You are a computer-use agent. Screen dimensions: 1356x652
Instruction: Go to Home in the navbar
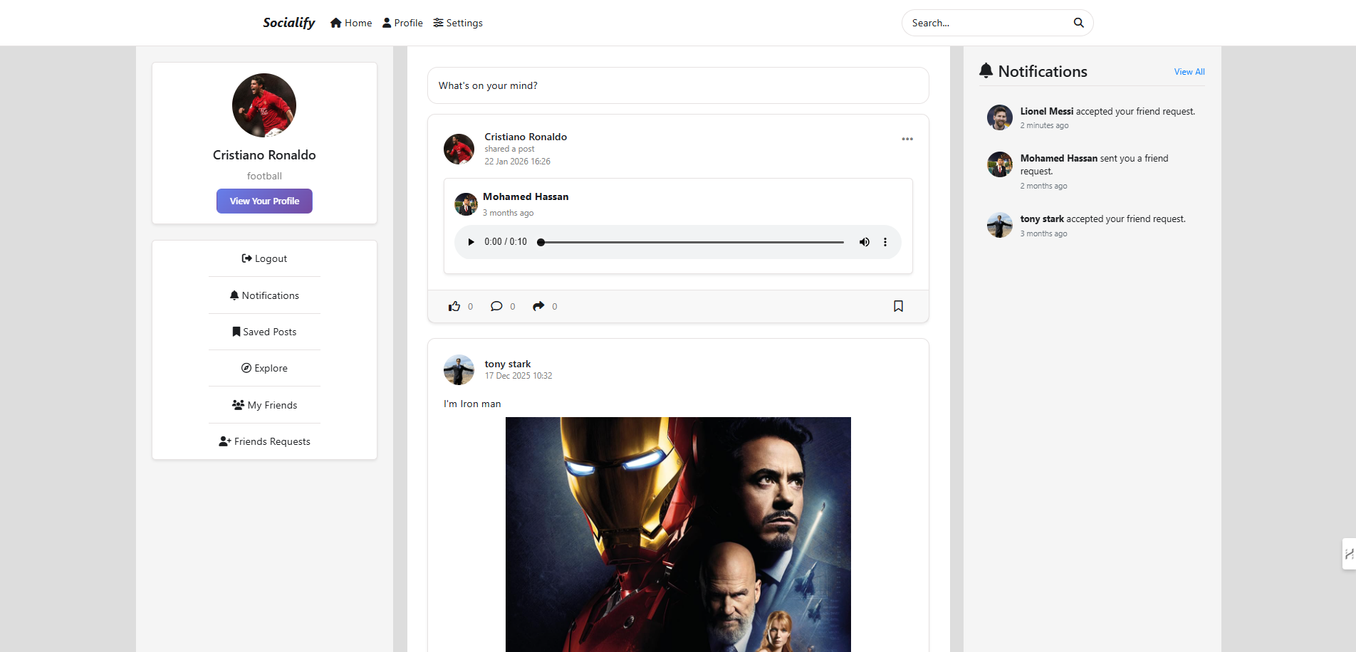[x=351, y=23]
